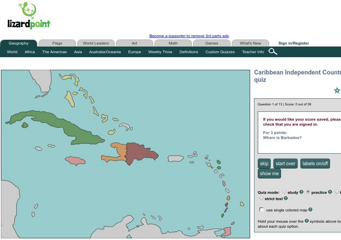The height and width of the screenshot is (240, 341).
Task: Click Puerto Rico on the map
Action: (176, 159)
